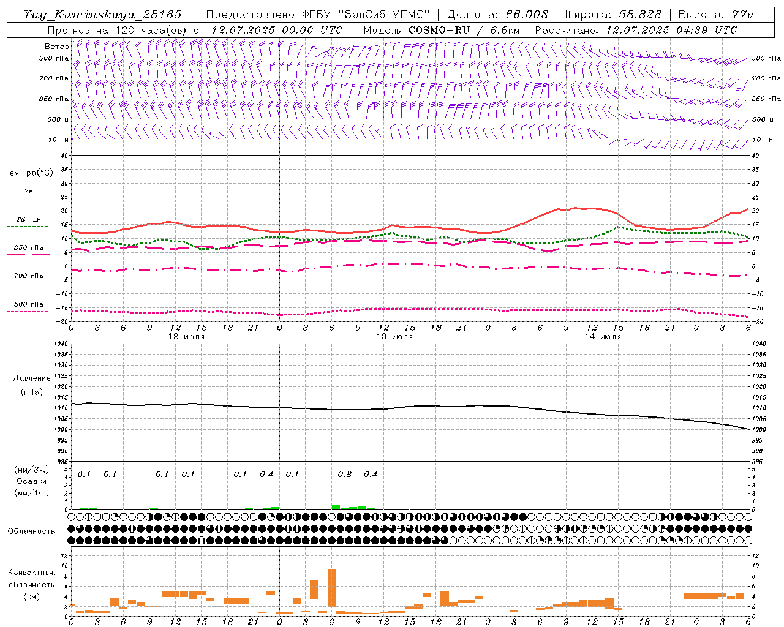Click the station name Yug_Kuminskaya_28165
This screenshot has width=784, height=627.
[x=103, y=15]
